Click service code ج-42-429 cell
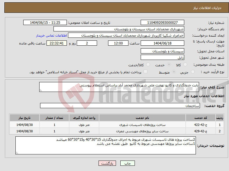The image size is (229, 171). (x=201, y=131)
